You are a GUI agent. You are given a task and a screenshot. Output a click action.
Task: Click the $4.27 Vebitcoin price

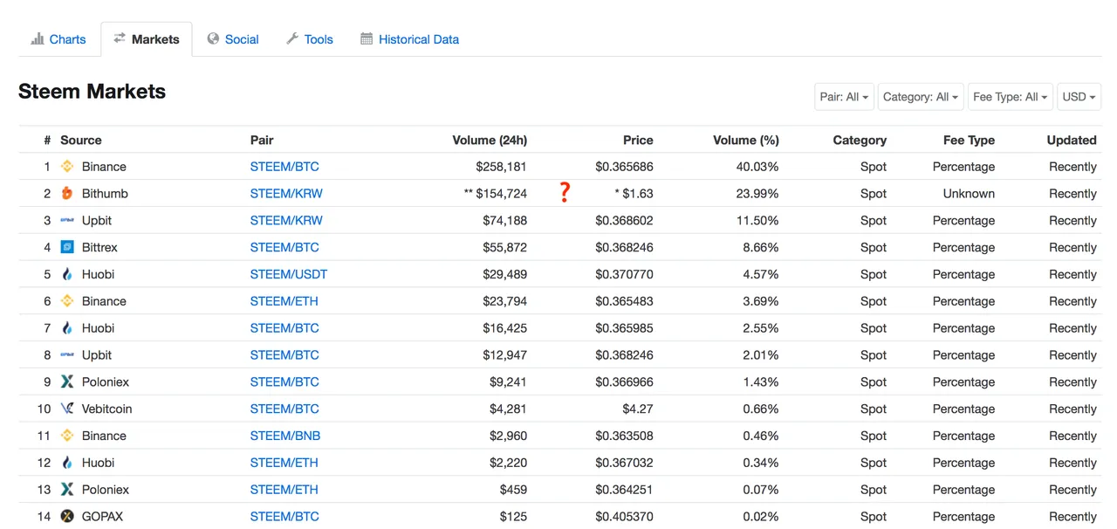point(638,409)
